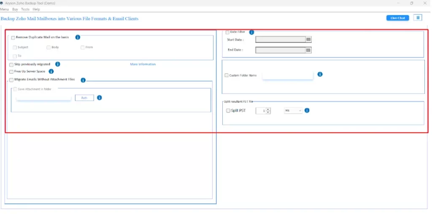Expand the MB size unit dropdown

click(294, 111)
